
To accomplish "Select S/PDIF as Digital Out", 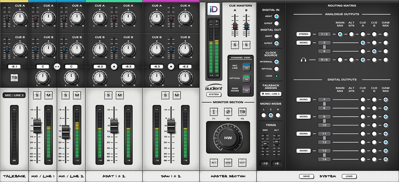I will pyautogui.click(x=276, y=43).
